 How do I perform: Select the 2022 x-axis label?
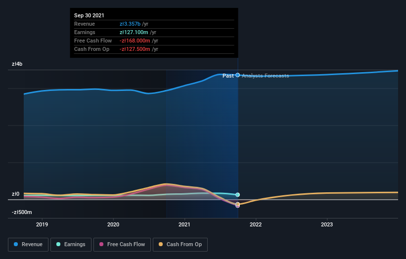[x=256, y=224]
